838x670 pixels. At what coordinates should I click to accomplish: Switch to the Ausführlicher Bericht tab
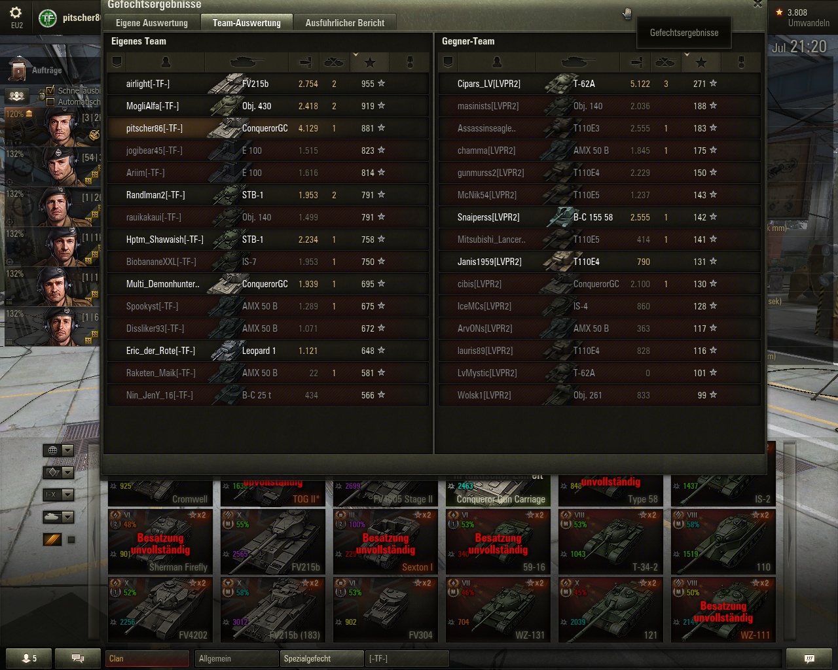click(344, 23)
